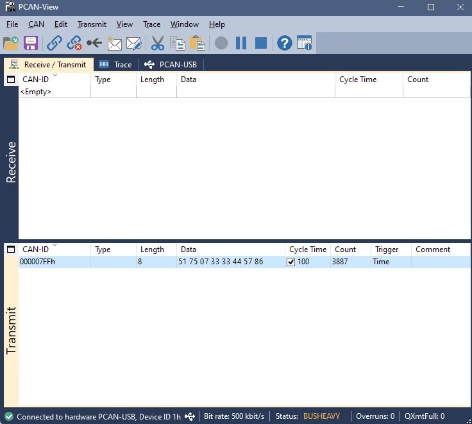
Task: Select the 000007FFh transmit message row
Action: (244, 262)
